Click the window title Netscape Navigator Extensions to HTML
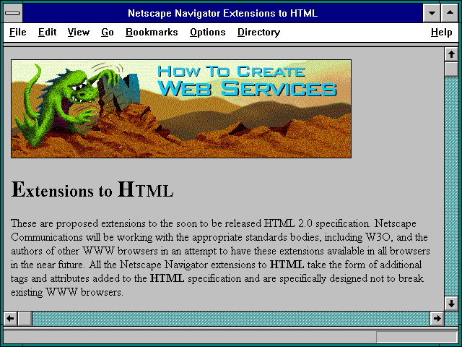The image size is (462, 347). click(223, 13)
